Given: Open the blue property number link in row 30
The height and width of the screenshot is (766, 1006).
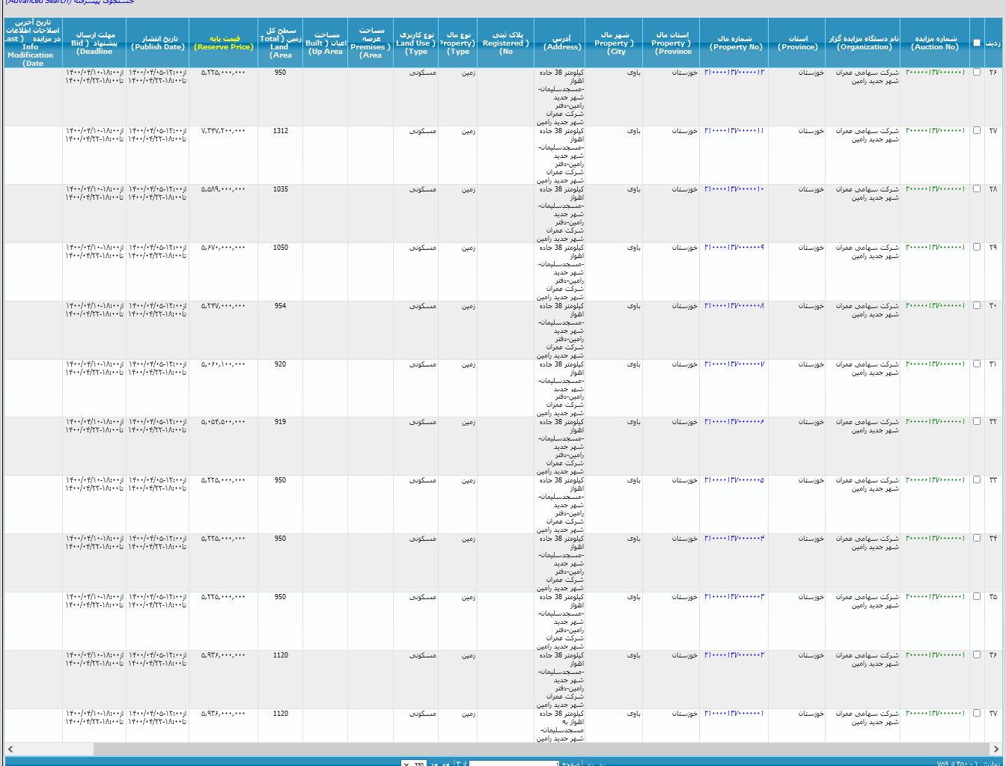Looking at the screenshot, I should coord(734,306).
